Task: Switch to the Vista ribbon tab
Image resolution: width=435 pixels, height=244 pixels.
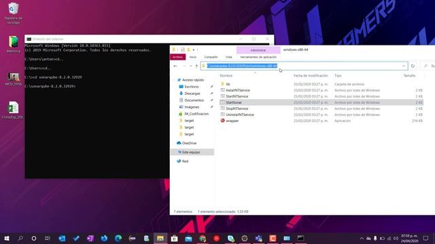Action: (228, 57)
